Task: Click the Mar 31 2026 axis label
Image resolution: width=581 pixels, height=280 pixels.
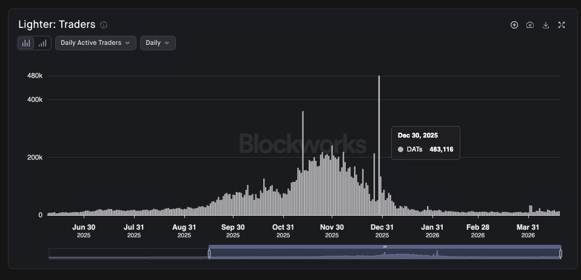Action: (528, 231)
